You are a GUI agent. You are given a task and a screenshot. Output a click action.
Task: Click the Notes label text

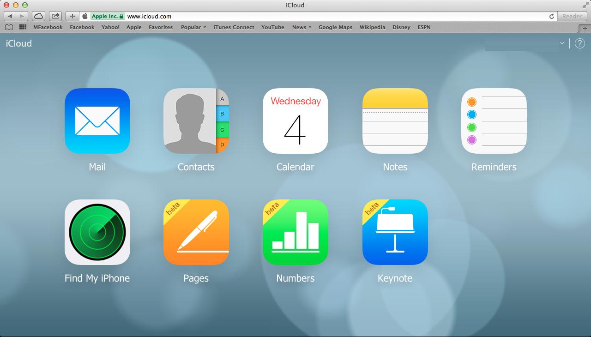(395, 167)
